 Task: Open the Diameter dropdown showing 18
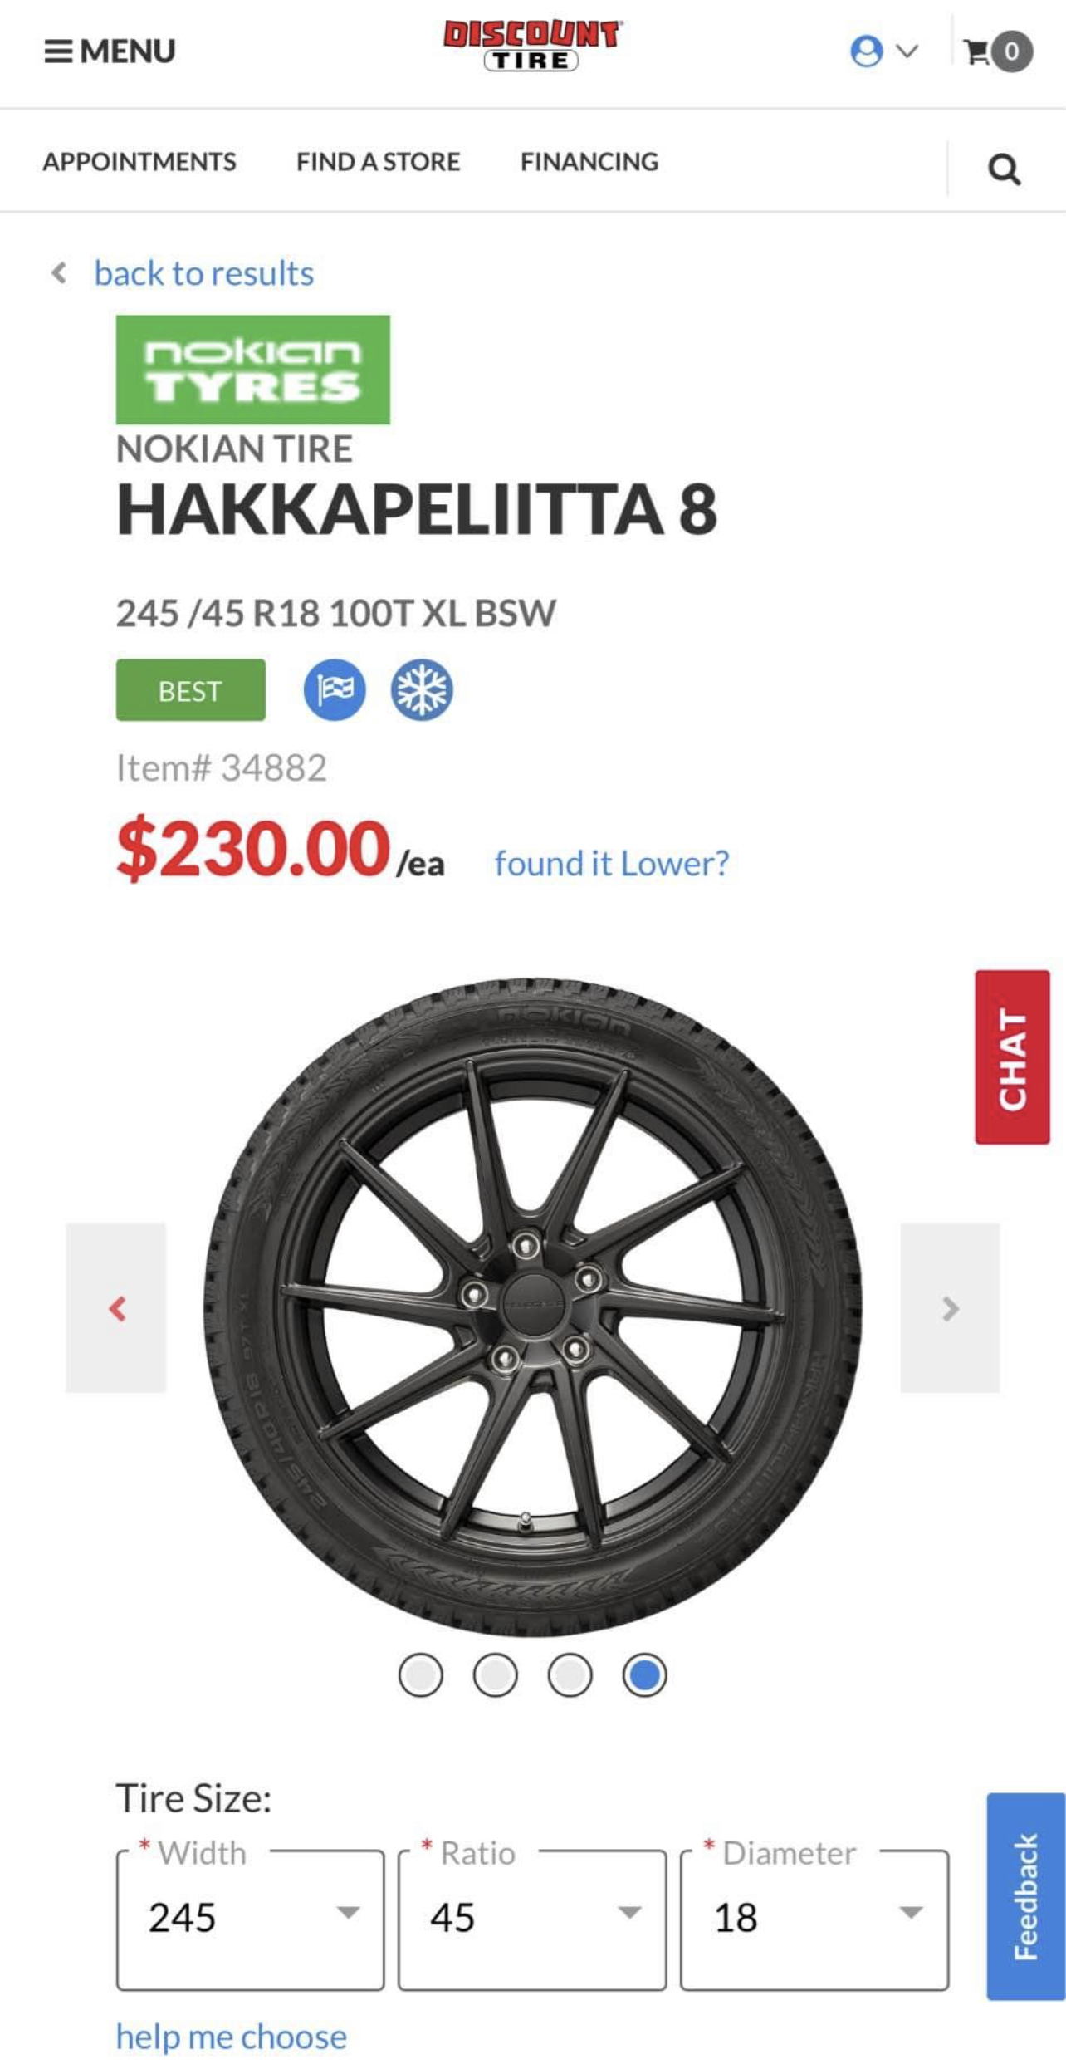814,1919
